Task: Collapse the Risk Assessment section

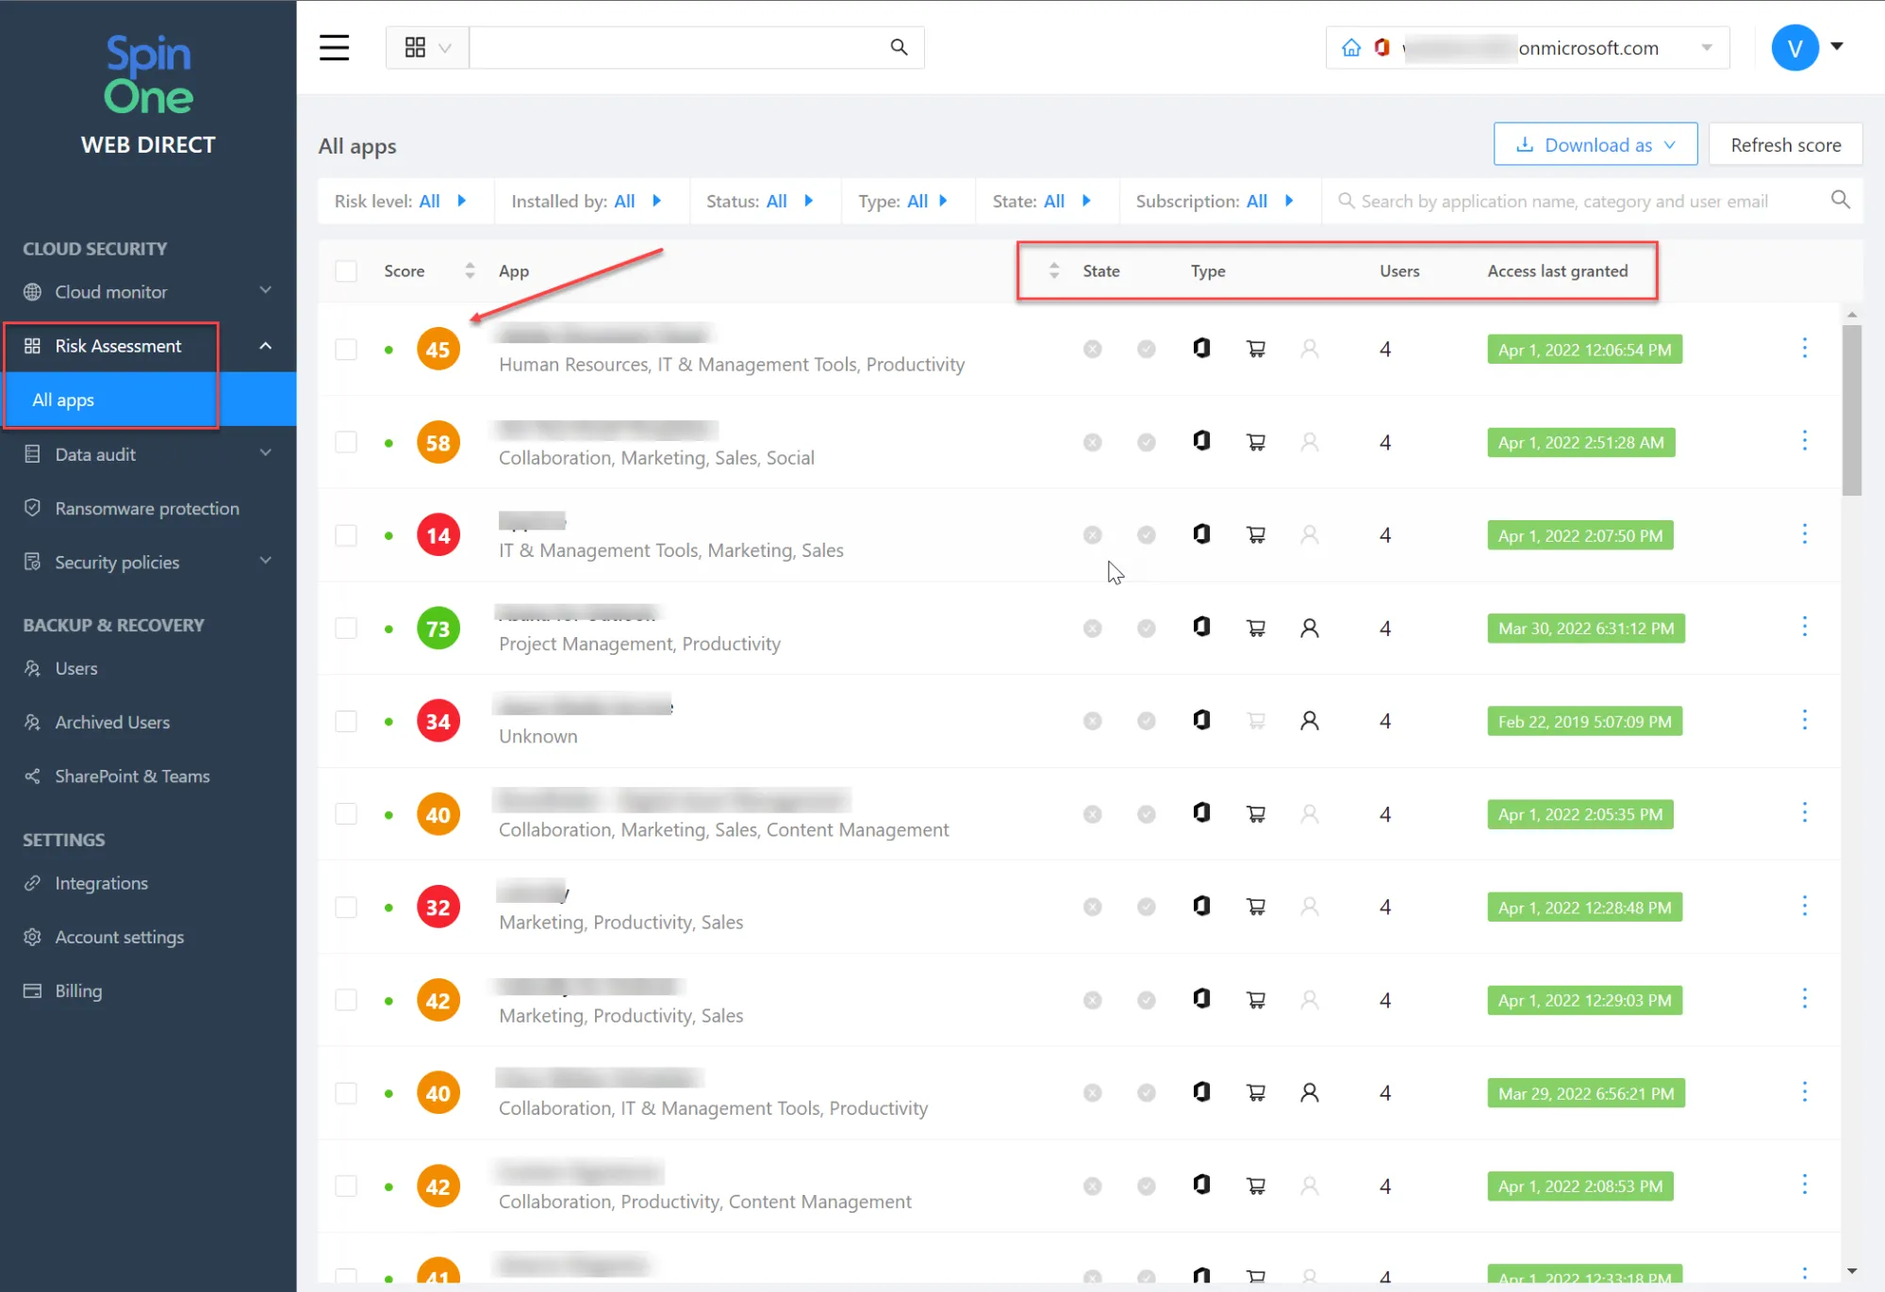Action: point(265,345)
